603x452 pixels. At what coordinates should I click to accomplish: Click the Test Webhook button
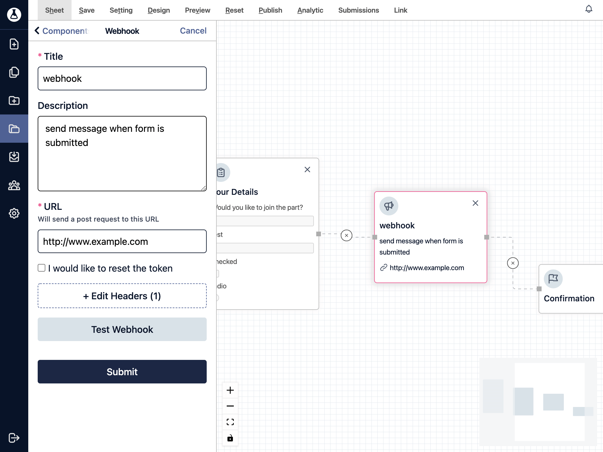pos(122,329)
